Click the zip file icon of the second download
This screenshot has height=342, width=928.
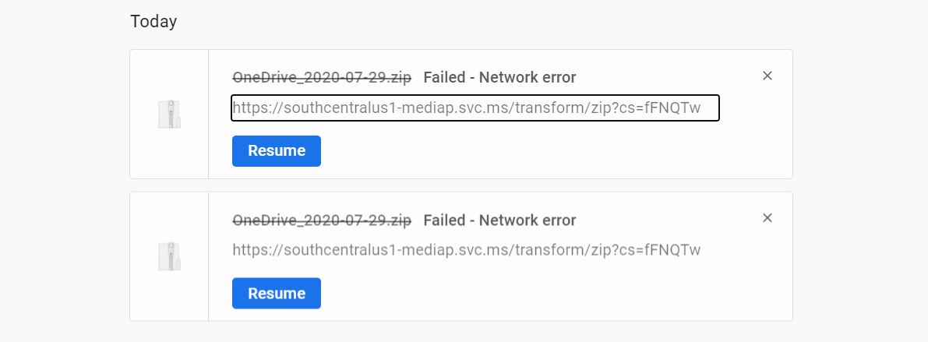pos(169,256)
